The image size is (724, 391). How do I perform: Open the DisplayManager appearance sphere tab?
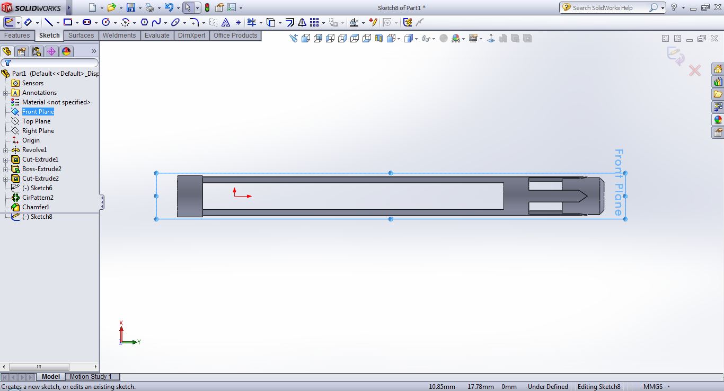coord(66,51)
